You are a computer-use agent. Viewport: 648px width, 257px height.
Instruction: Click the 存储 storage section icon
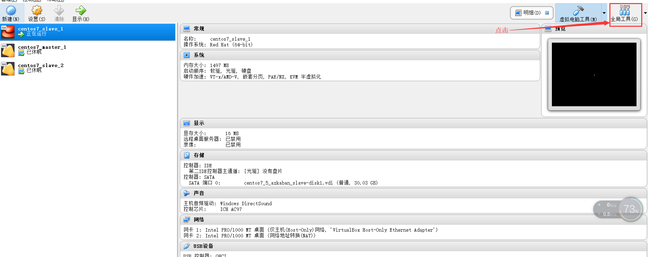(187, 155)
